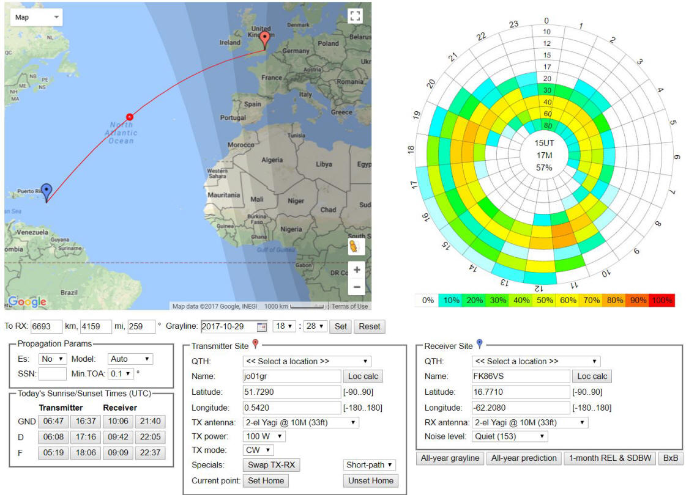Open the TX mode CW dropdown
The image size is (697, 495).
click(x=258, y=450)
